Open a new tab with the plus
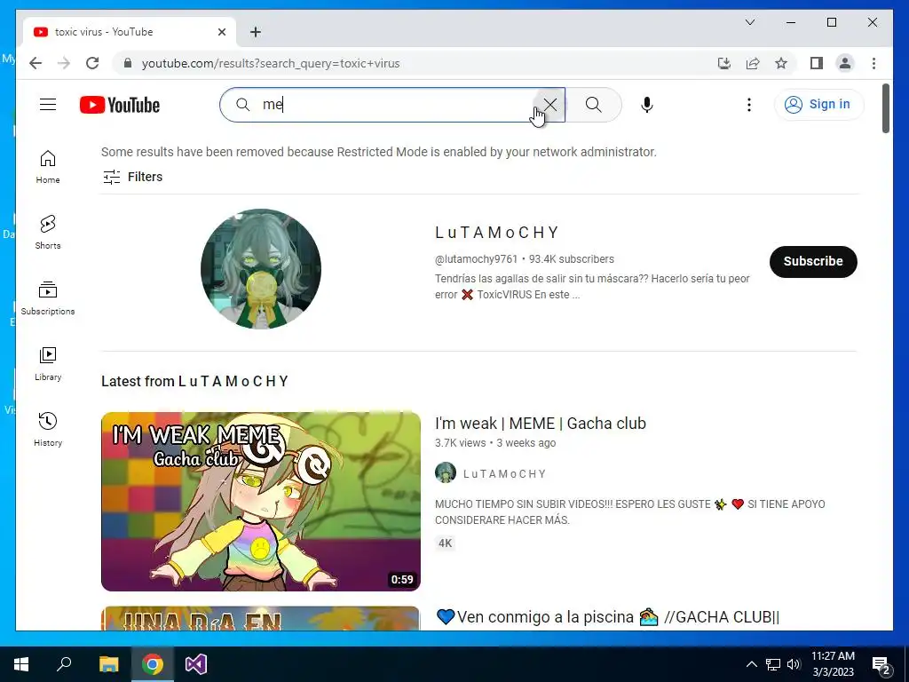The height and width of the screenshot is (682, 909). 256,32
